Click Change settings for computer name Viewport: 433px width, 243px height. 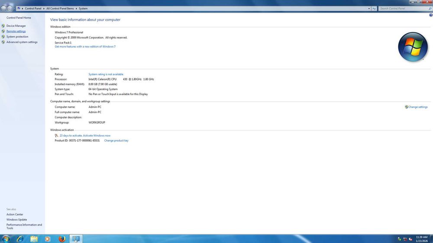[418, 107]
